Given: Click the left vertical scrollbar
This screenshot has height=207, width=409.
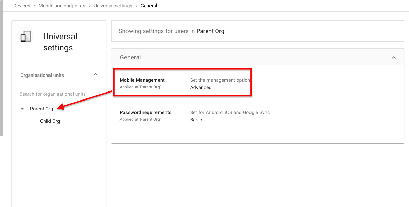Looking at the screenshot, I should click(2, 68).
